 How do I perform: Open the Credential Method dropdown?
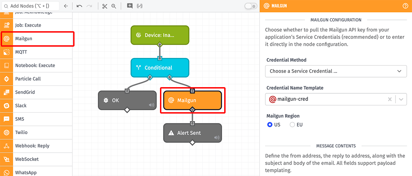pos(336,71)
